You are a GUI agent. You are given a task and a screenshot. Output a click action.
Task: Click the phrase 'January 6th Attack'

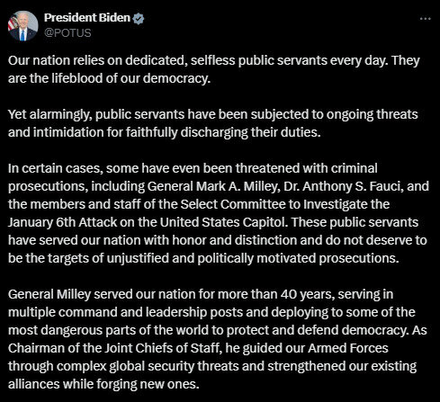(x=62, y=222)
